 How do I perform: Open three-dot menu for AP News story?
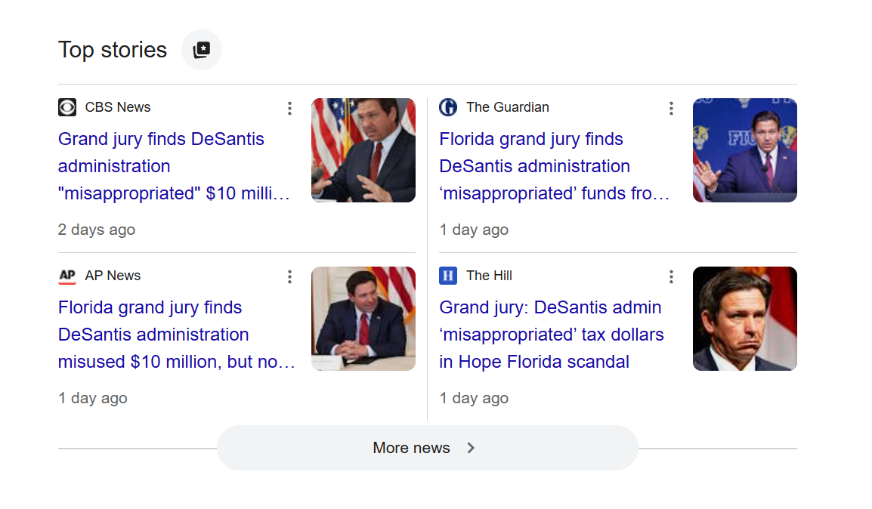point(289,276)
